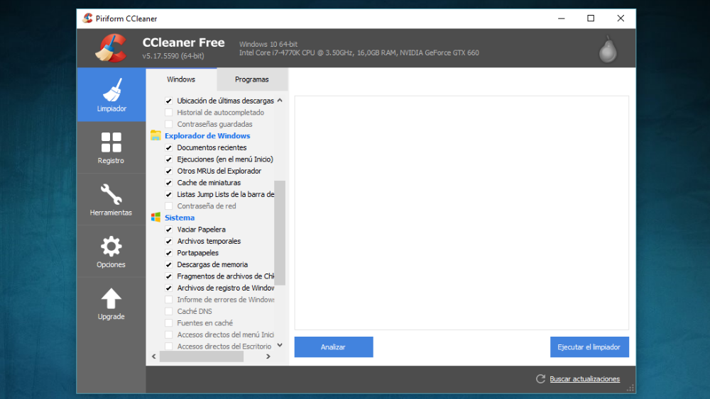Click the list scroll down arrow
The image size is (710, 399).
[280, 345]
